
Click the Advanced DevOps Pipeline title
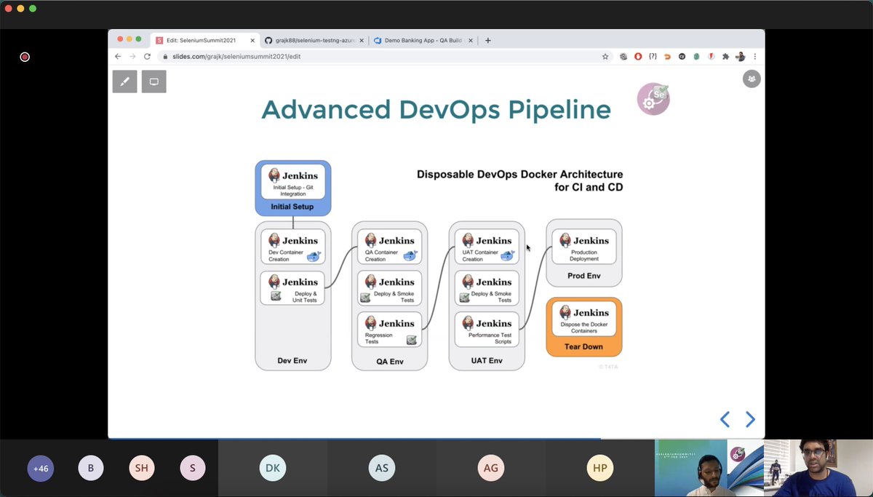[x=436, y=109]
